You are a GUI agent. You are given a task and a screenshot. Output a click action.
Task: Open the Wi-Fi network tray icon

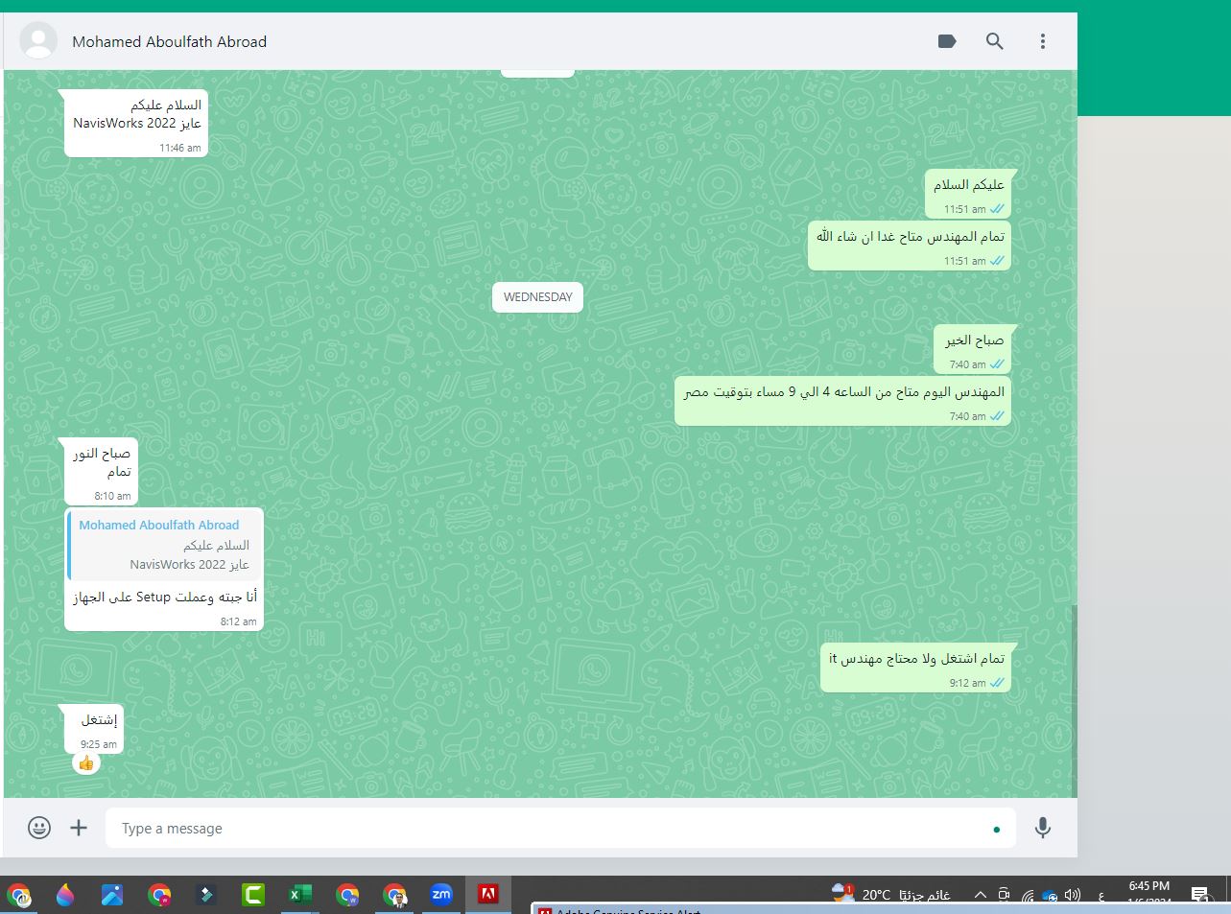pos(1028,896)
